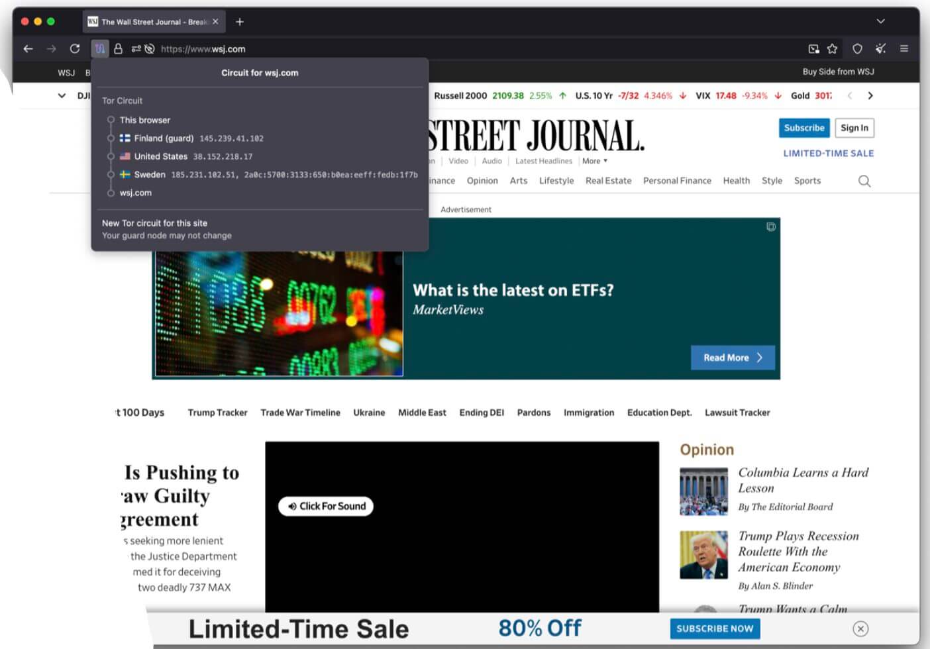
Task: Go back to previous page
Action: [28, 48]
